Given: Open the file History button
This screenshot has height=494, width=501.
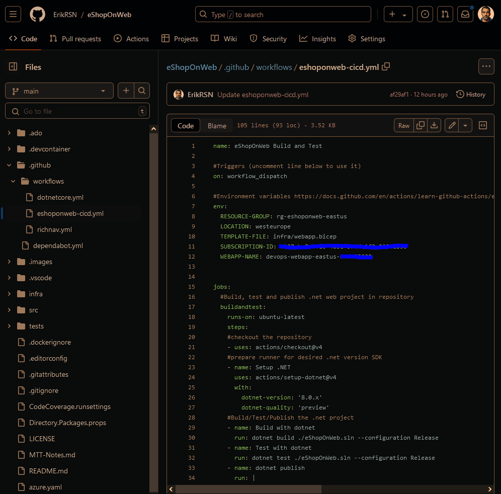Looking at the screenshot, I should 471,95.
